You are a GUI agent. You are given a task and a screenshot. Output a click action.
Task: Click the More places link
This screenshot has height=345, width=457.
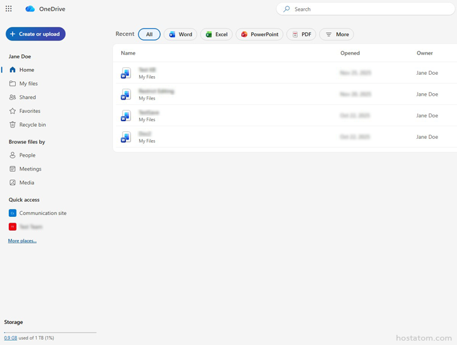click(22, 241)
